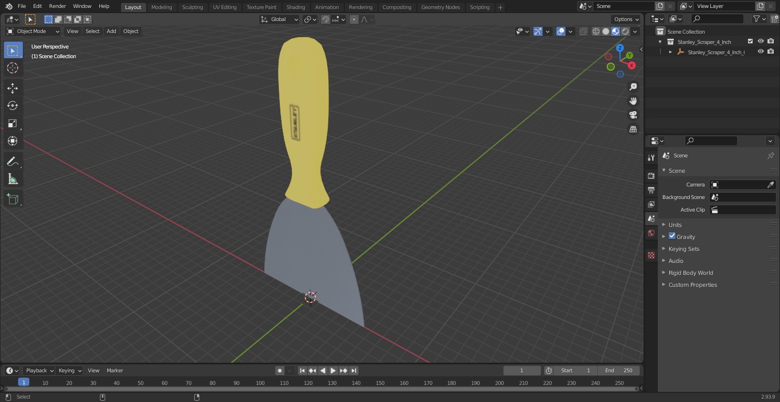Pin the Scene properties context
This screenshot has height=402, width=780.
(770, 156)
